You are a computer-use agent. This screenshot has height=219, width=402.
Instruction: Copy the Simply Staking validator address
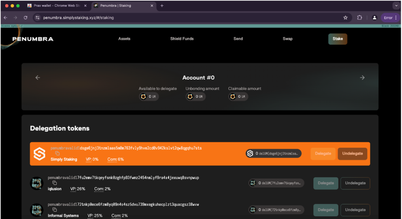(x=57, y=154)
